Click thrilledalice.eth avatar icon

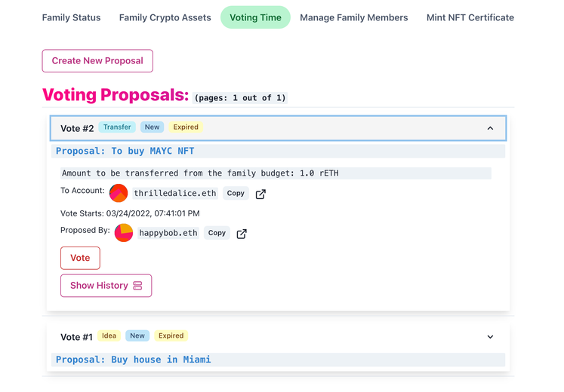pos(119,193)
